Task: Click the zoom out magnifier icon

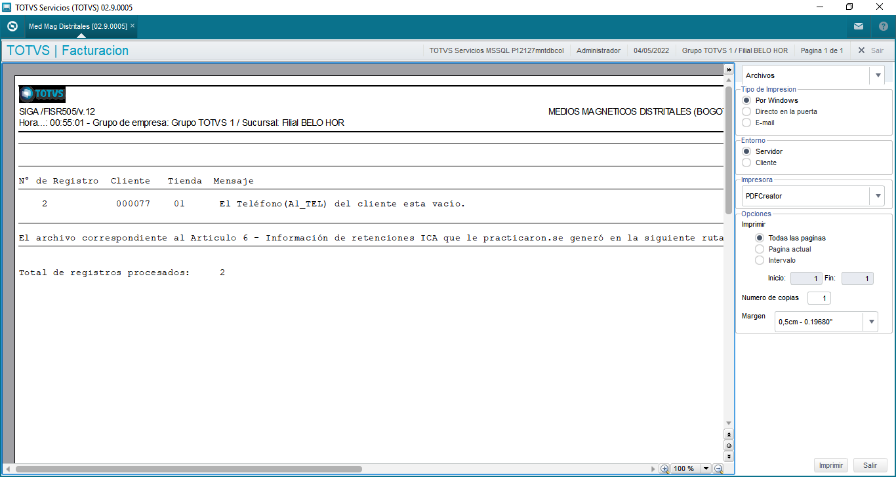Action: coord(718,468)
